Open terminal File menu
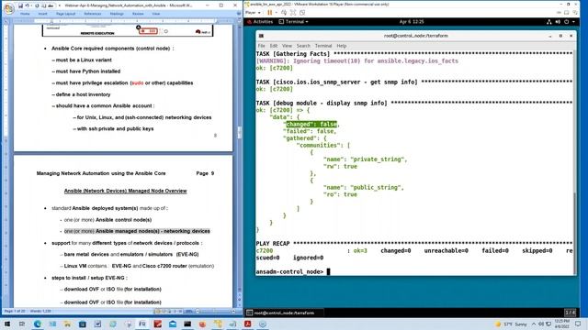Screen dimensions: 588x330 (261, 46)
